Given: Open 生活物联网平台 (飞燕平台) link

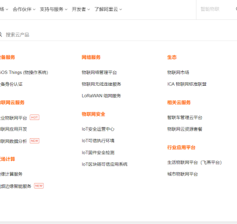Looking at the screenshot, I should [195, 162].
